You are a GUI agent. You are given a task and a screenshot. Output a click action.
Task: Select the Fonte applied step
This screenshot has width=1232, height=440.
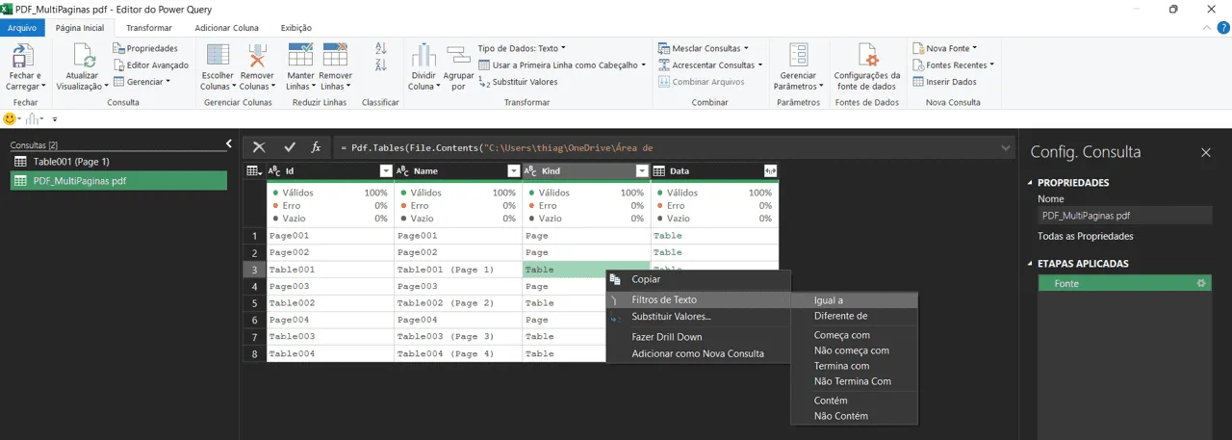point(1125,284)
